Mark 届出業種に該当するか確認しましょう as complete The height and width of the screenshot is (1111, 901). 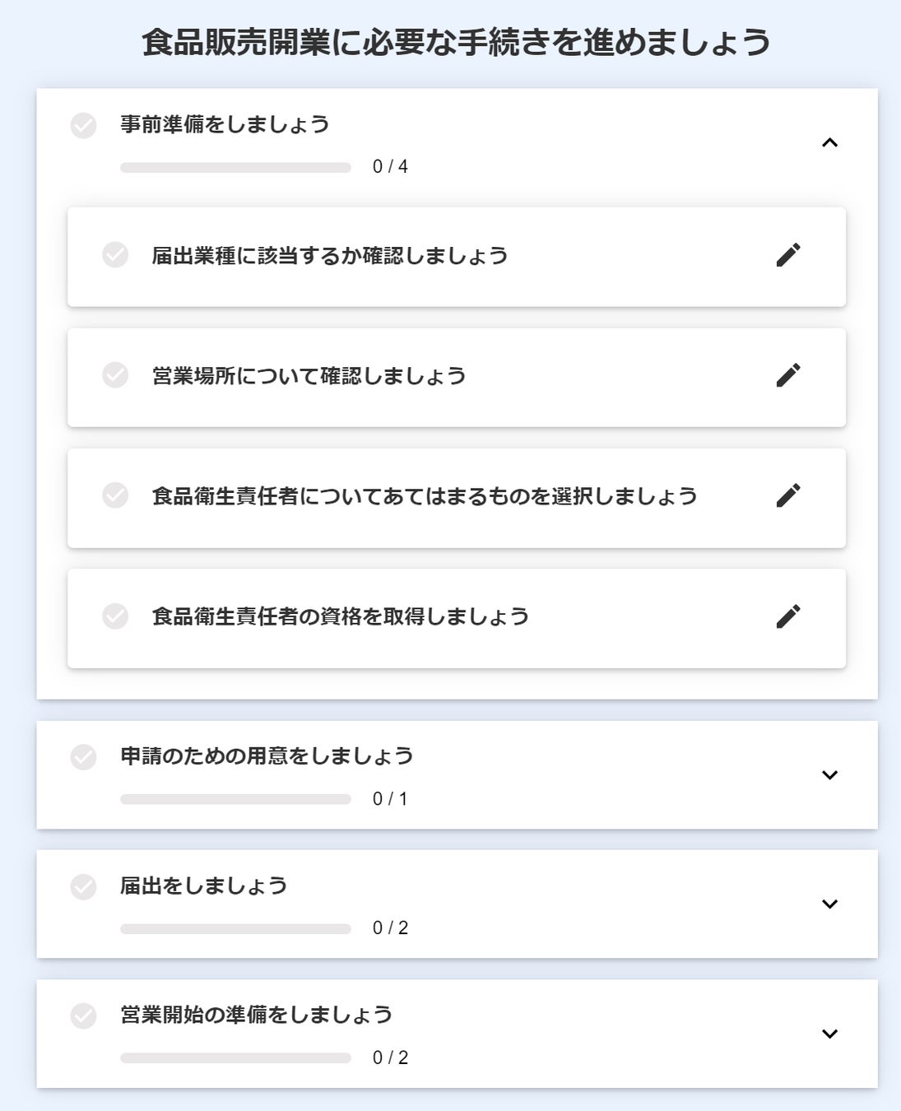point(115,255)
